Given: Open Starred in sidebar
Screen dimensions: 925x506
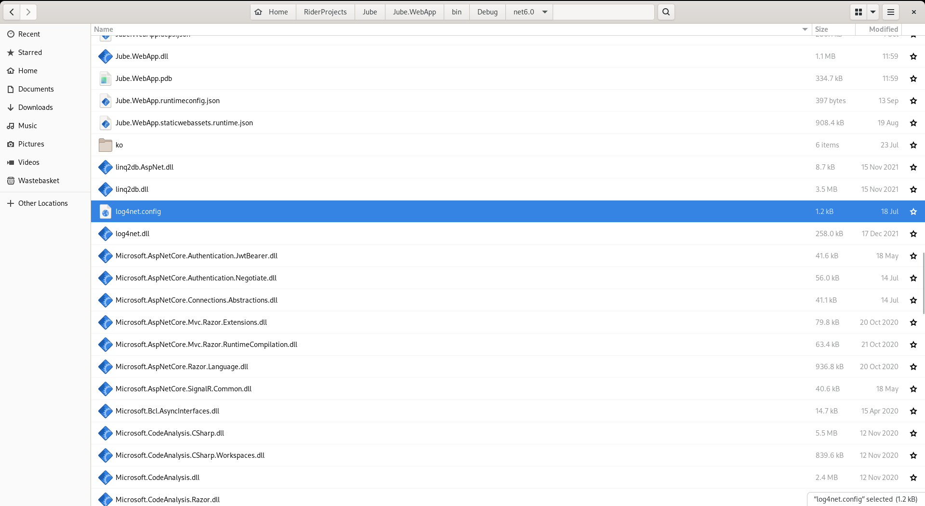Looking at the screenshot, I should point(45,53).
